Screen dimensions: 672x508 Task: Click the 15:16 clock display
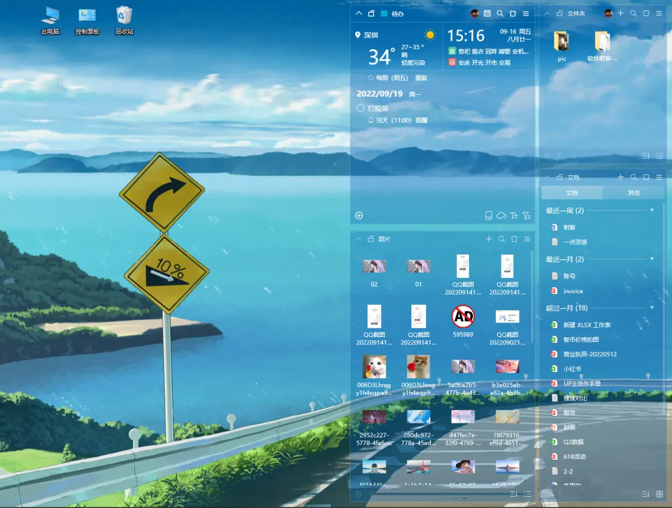tap(466, 36)
